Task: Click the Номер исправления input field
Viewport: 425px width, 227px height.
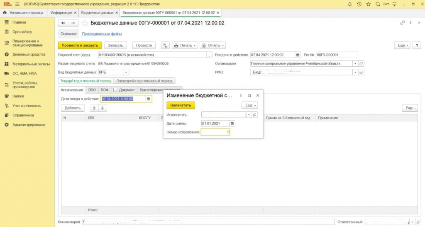Action: [x=215, y=132]
